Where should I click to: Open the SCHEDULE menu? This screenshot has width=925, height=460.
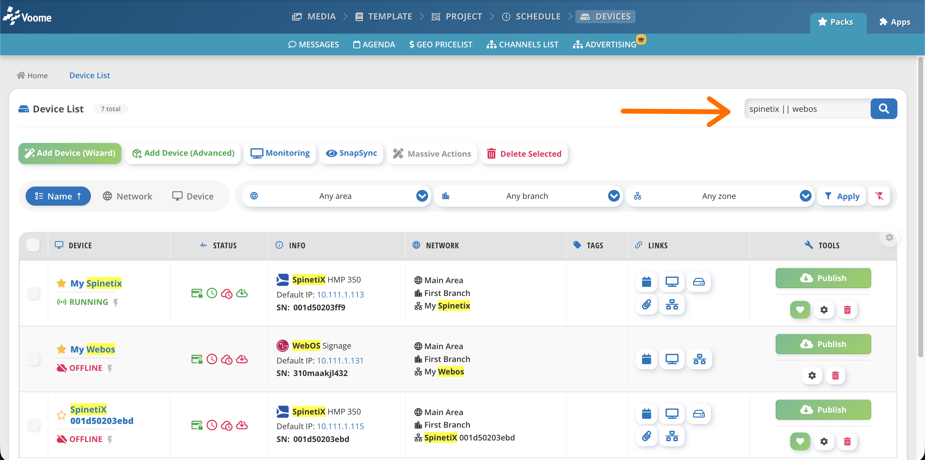coord(531,16)
